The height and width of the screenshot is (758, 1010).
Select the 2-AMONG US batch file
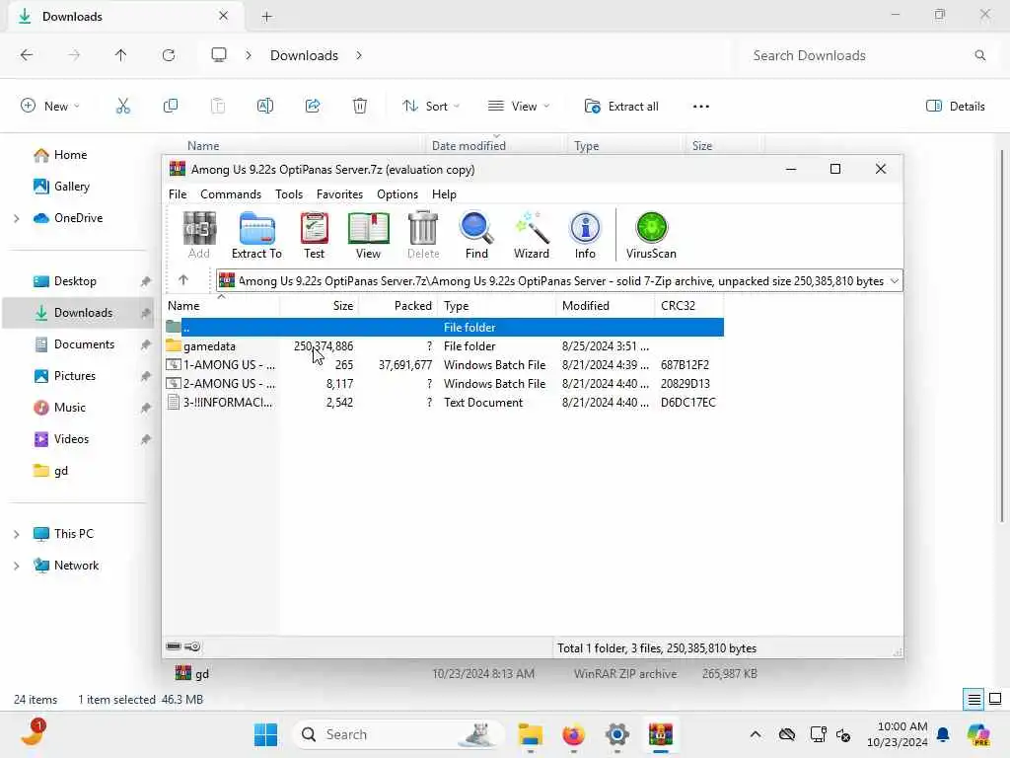tap(445, 384)
